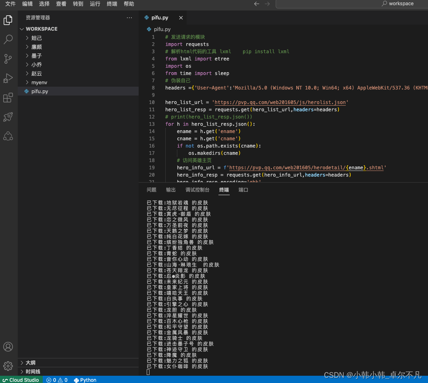
Task: Follow the herodetail URL link on line 19
Action: click(x=307, y=168)
